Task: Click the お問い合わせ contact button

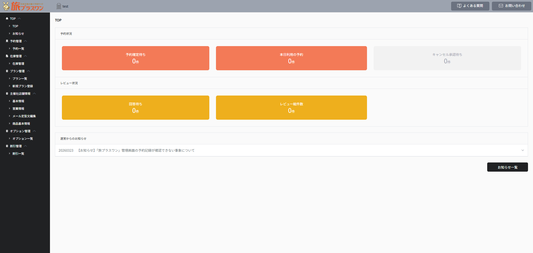Action: pos(511,6)
